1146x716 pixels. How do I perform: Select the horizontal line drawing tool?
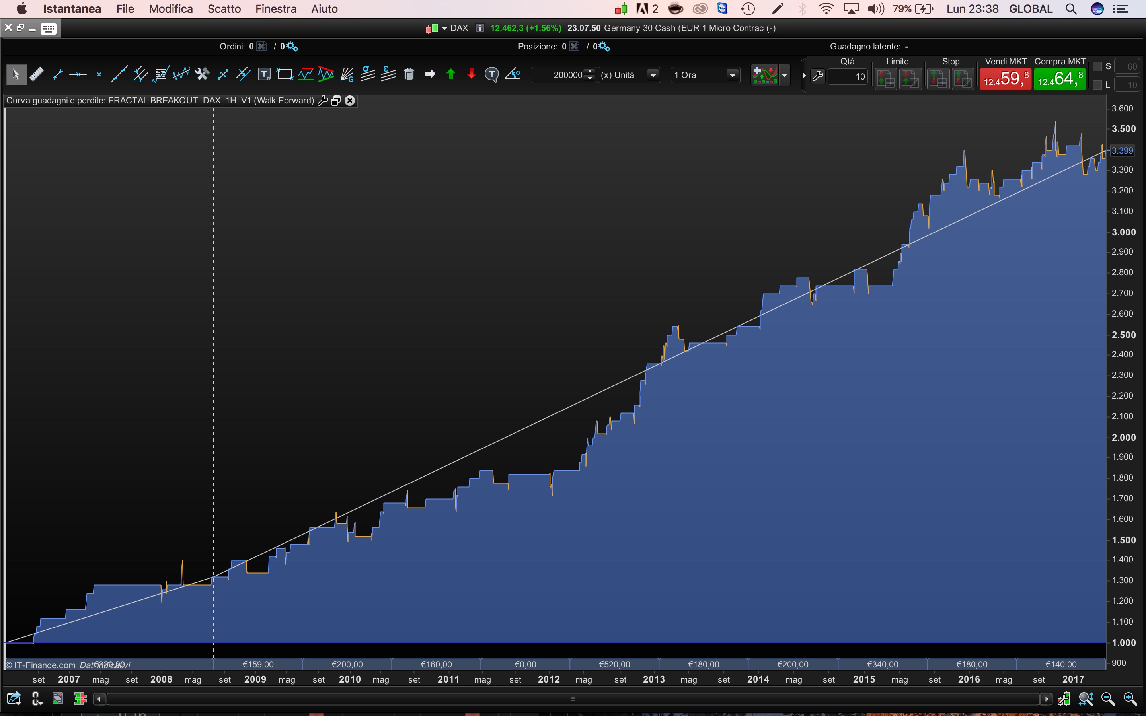[78, 74]
